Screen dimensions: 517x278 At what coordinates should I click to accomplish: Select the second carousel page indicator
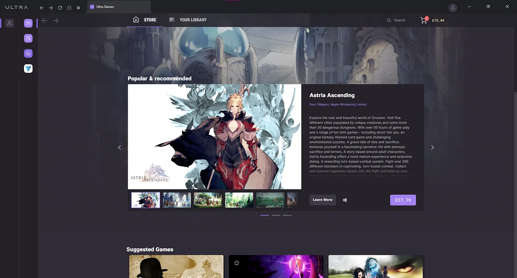point(276,215)
